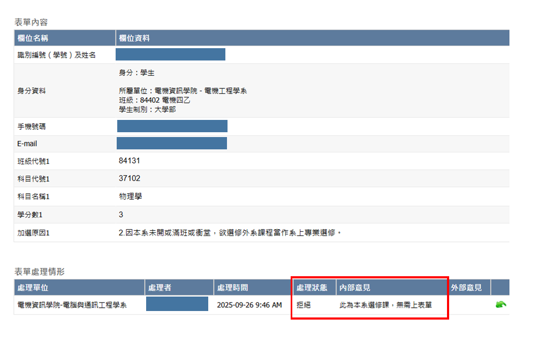
Task: Select the 處理單位 column header
Action: 33,287
